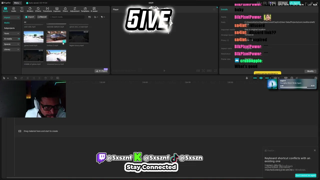Screen dimensions: 320x180
Task: Click the timeline zoom-out minus icon
Action: click(x=292, y=78)
